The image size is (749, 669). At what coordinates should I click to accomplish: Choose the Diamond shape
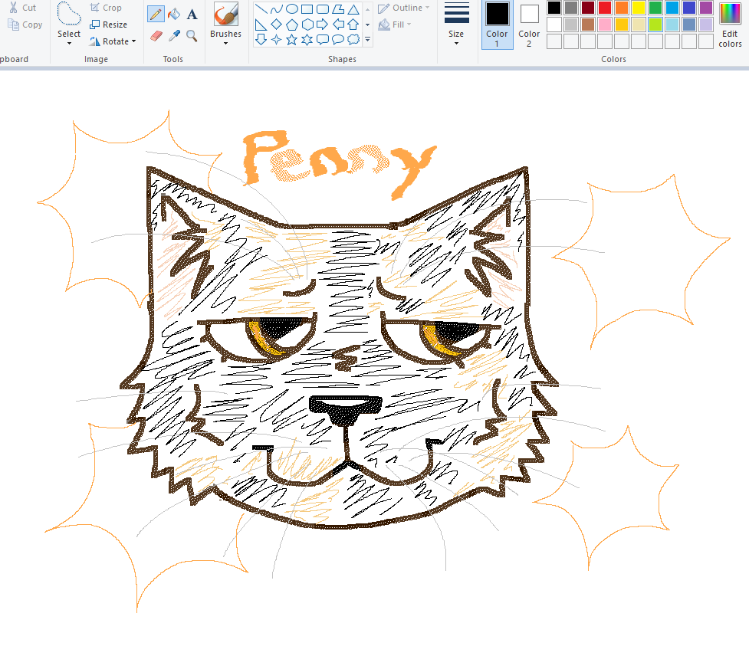277,25
